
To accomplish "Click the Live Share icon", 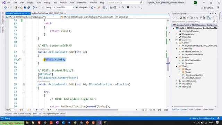I will click(207, 8).
